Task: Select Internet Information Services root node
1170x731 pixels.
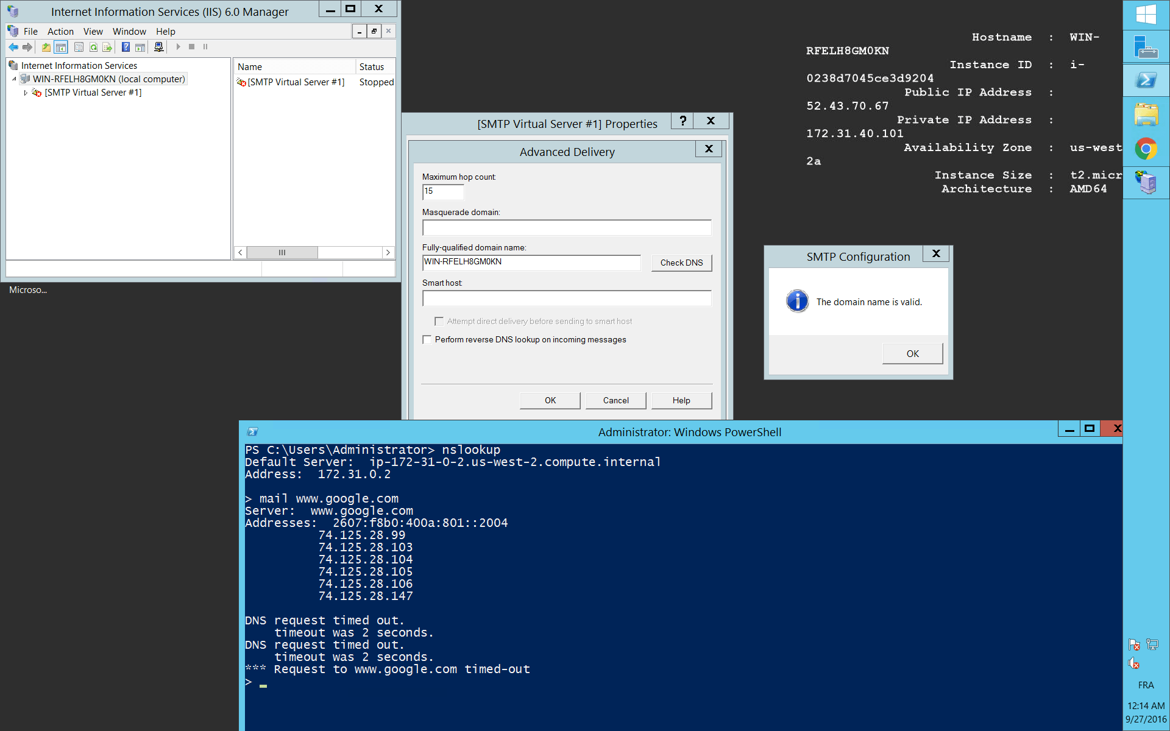Action: tap(79, 66)
